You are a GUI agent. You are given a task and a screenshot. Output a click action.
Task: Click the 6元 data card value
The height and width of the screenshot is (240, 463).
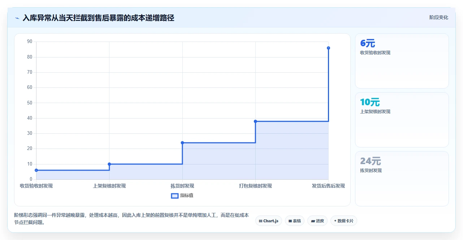pyautogui.click(x=368, y=43)
